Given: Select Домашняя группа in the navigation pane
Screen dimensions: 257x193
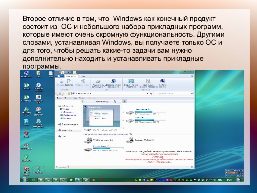Looking at the screenshot, I should pos(68,124).
